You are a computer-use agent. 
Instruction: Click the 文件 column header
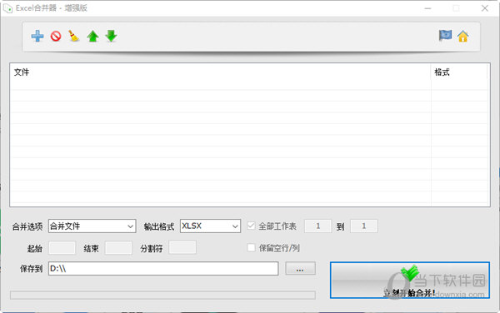[x=220, y=72]
